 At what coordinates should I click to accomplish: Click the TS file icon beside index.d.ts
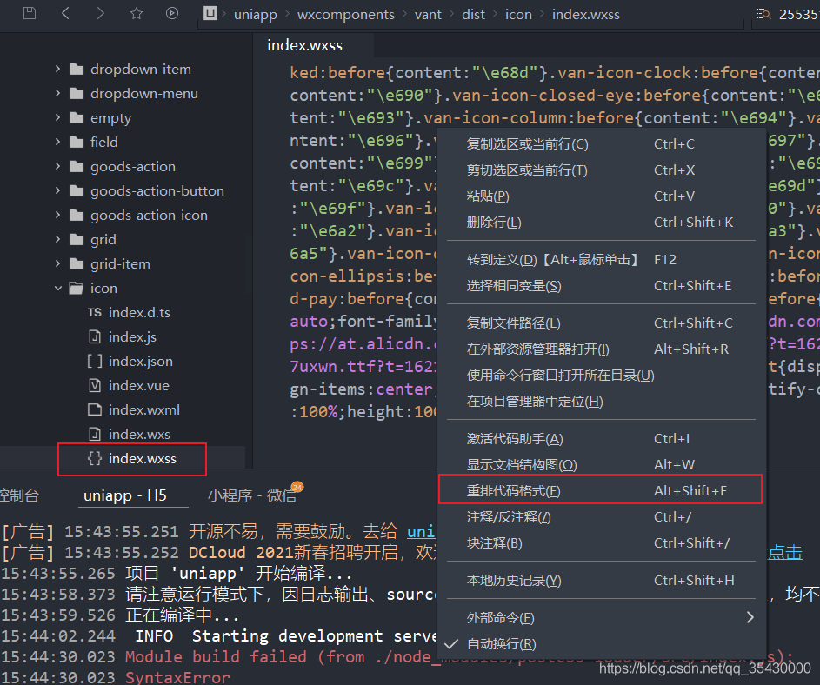94,312
